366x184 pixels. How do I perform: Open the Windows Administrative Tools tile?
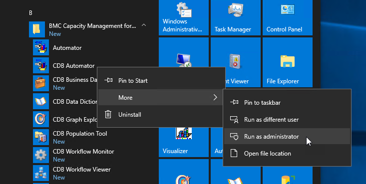tap(184, 18)
